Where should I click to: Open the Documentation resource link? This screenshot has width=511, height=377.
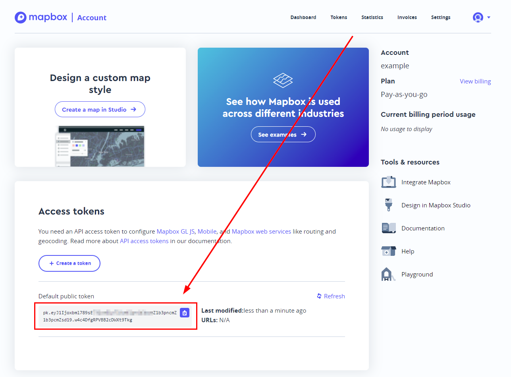tap(423, 228)
